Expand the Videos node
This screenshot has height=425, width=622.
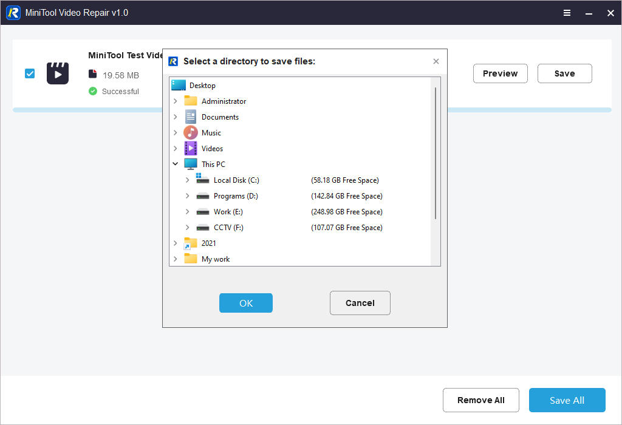176,148
